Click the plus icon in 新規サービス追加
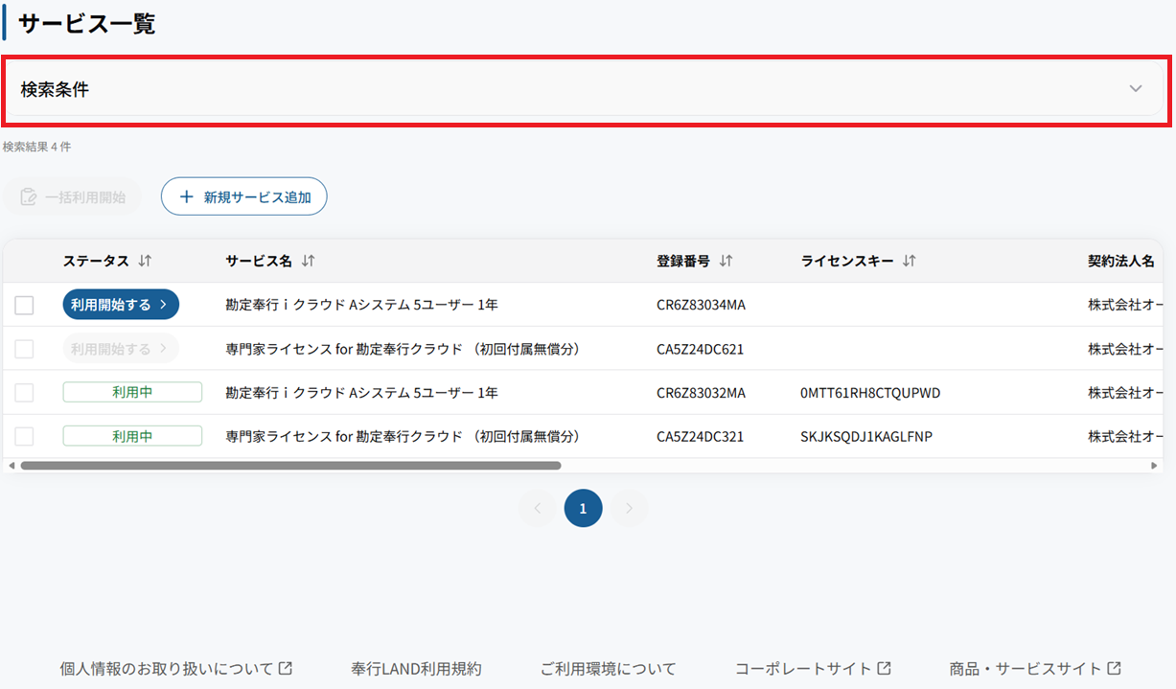The height and width of the screenshot is (689, 1176). coord(187,196)
